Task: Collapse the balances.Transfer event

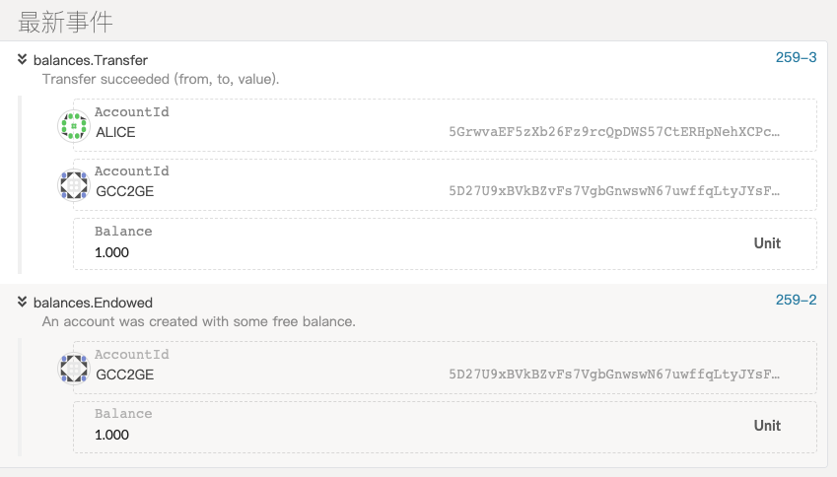Action: click(x=22, y=59)
